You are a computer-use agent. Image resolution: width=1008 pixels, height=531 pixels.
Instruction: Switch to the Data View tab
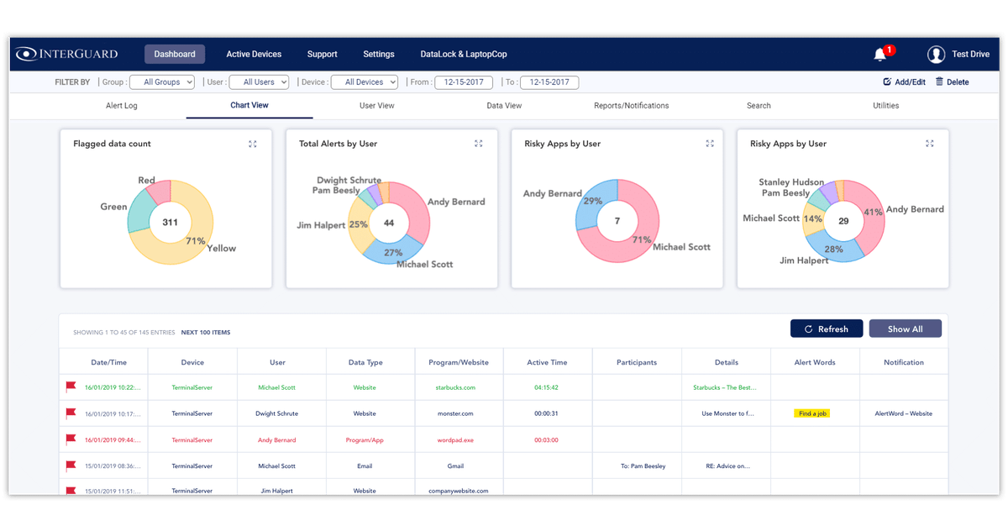tap(504, 106)
